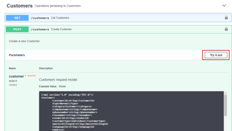This screenshot has height=131, width=232.
Task: Click the lock icon on POST /customers row
Action: 226,29
